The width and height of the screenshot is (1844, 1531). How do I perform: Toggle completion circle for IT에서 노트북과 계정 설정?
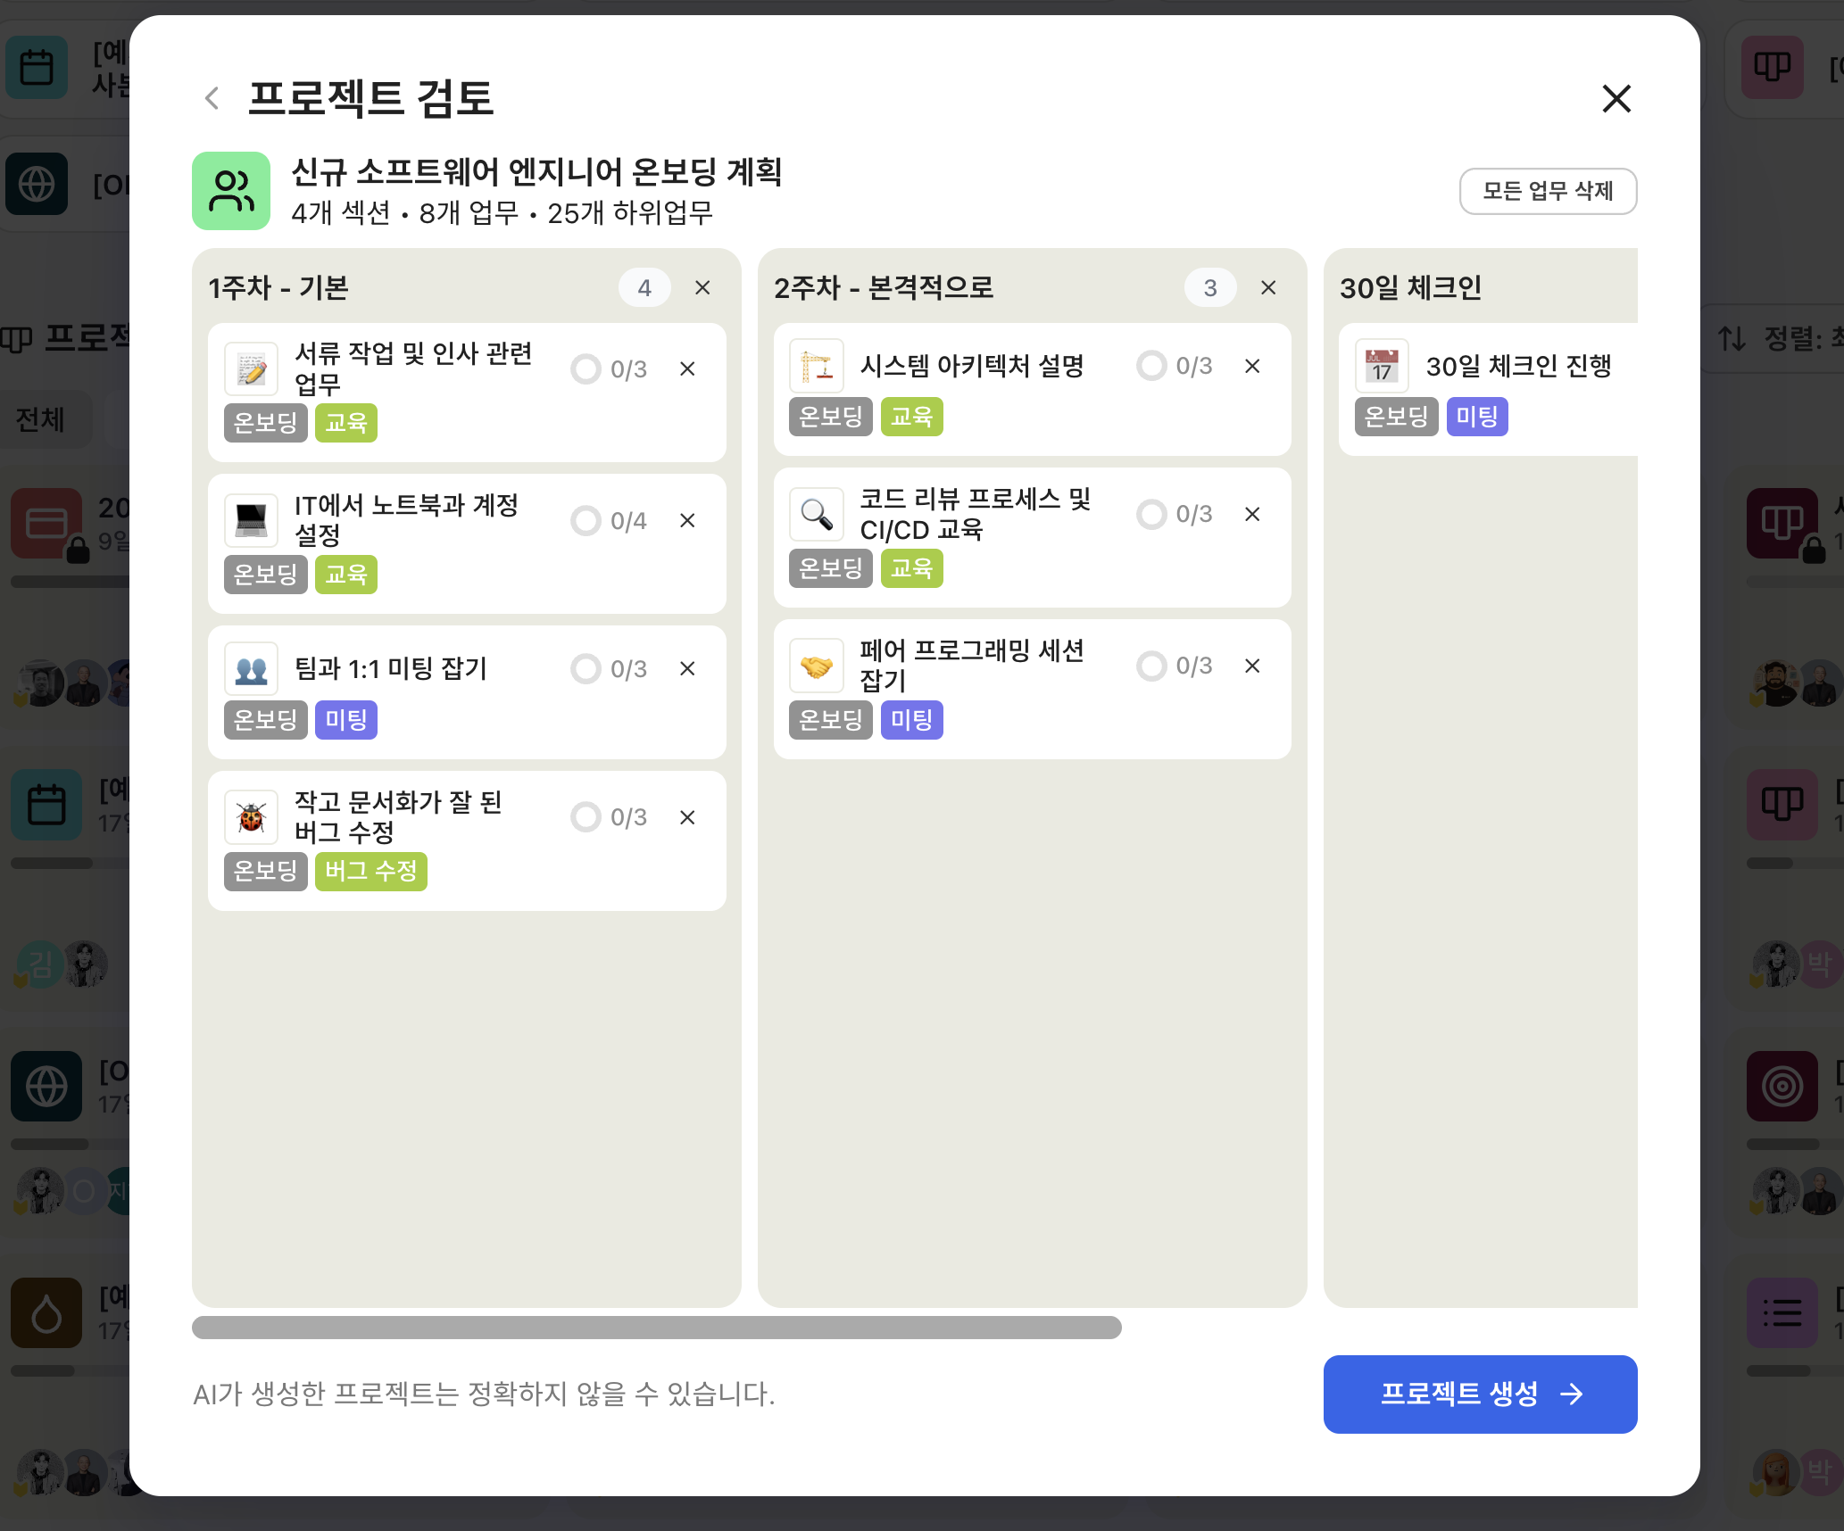coord(586,520)
